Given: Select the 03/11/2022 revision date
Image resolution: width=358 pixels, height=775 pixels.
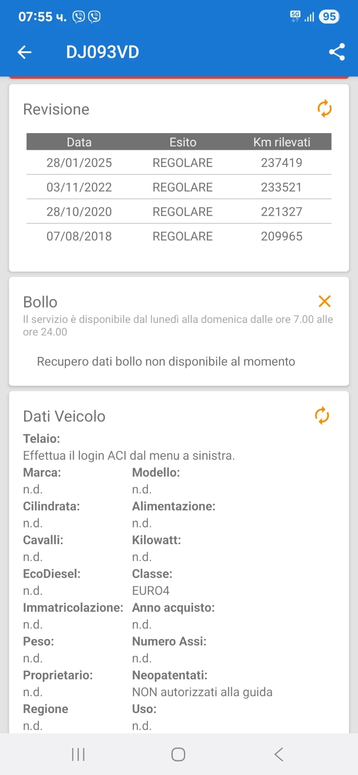Looking at the screenshot, I should (x=79, y=187).
